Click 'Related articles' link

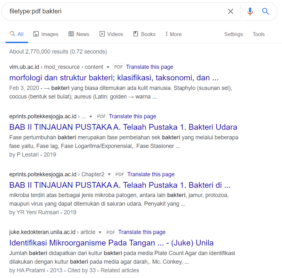[120, 270]
